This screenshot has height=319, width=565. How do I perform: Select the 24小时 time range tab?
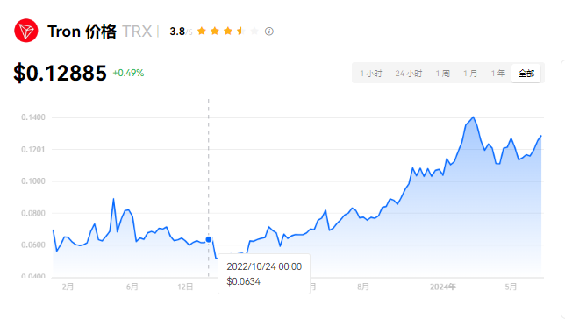click(409, 74)
